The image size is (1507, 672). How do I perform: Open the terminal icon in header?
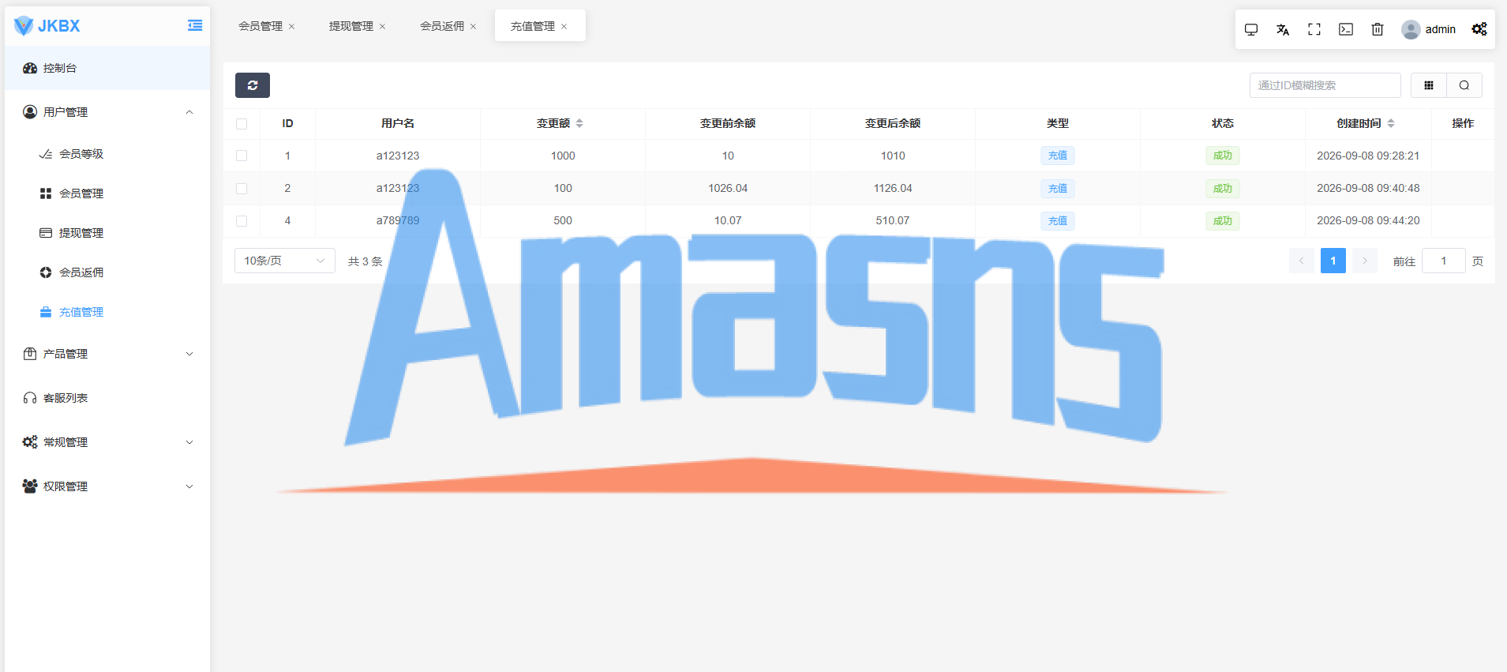[x=1346, y=29]
